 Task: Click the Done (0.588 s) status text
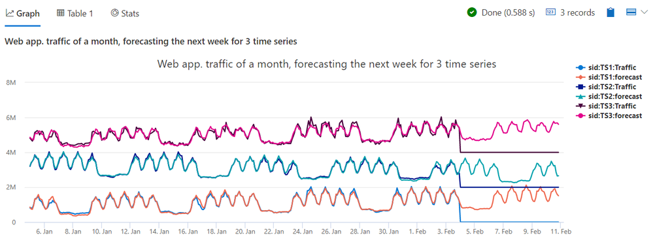coord(508,12)
